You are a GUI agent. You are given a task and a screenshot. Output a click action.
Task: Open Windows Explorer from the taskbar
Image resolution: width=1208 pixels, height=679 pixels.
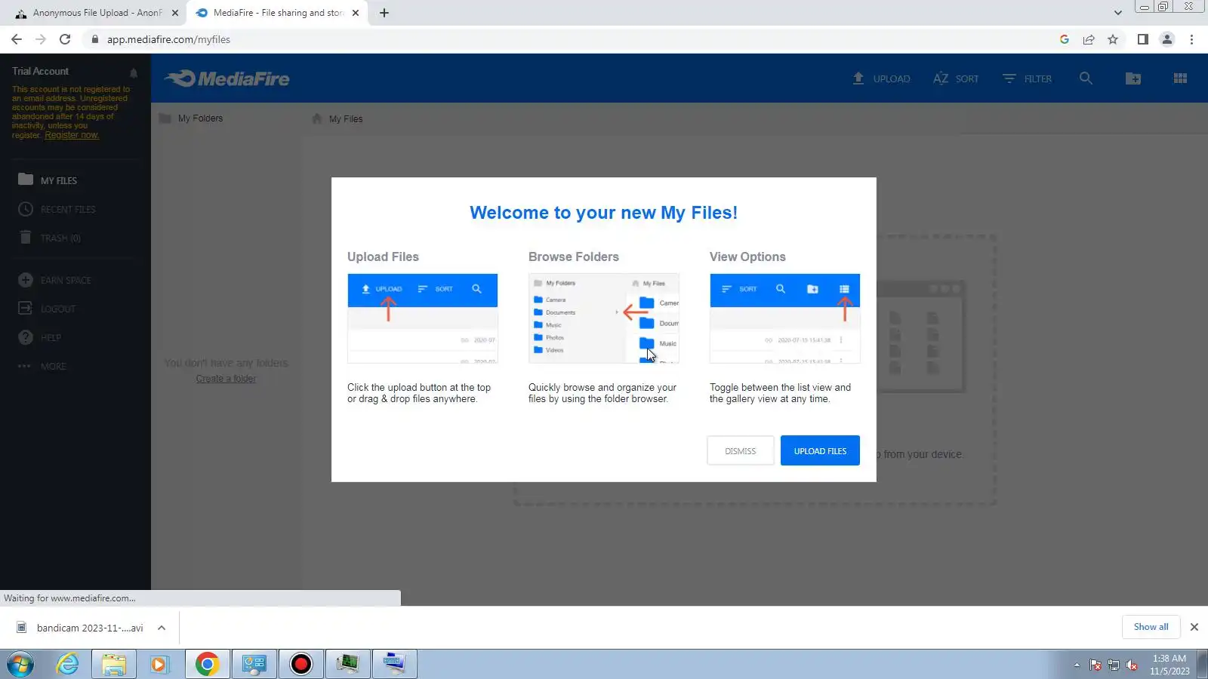point(114,664)
